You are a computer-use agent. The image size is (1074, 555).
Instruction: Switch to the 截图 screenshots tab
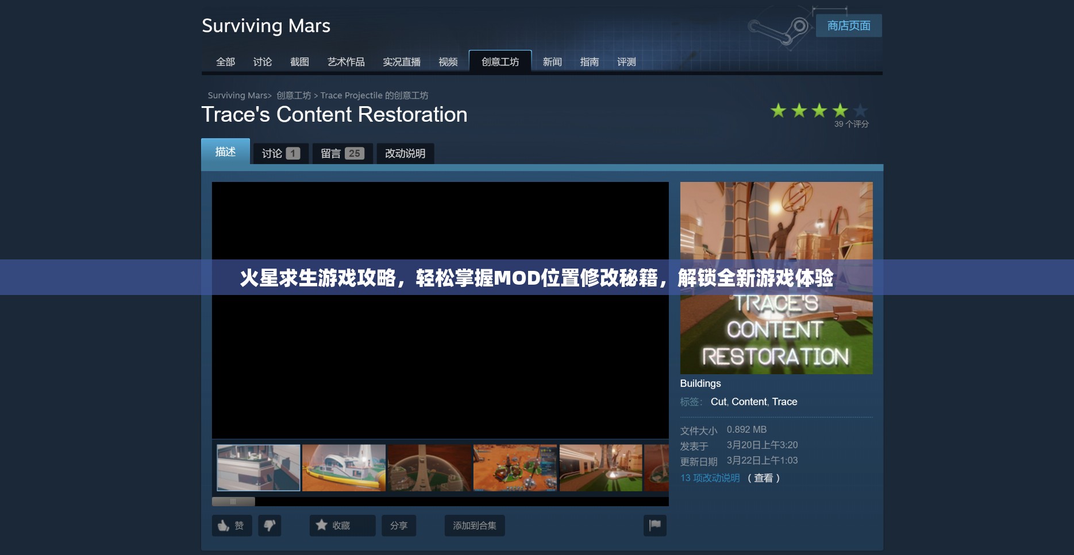click(x=299, y=62)
